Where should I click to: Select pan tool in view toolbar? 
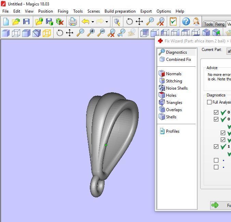point(69,33)
